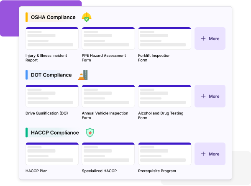
Task: Click the OSHA Compliance section heading
Action: tap(53, 17)
